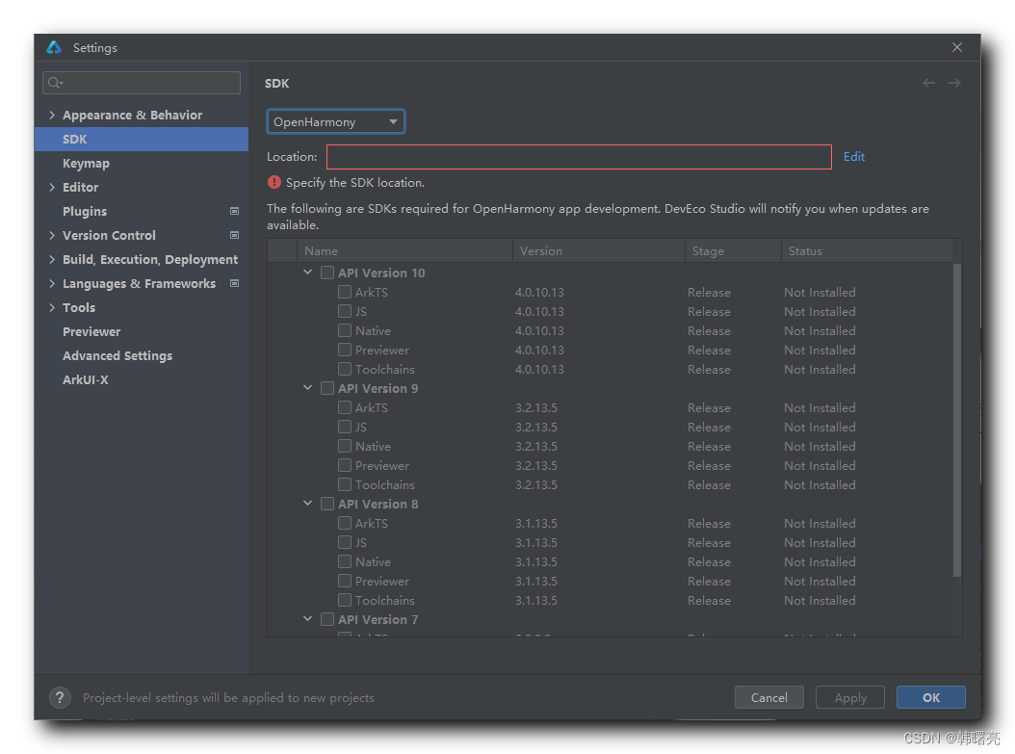Enable the ArkTS checkbox under API Version 9
This screenshot has height=754, width=1015.
(x=345, y=407)
